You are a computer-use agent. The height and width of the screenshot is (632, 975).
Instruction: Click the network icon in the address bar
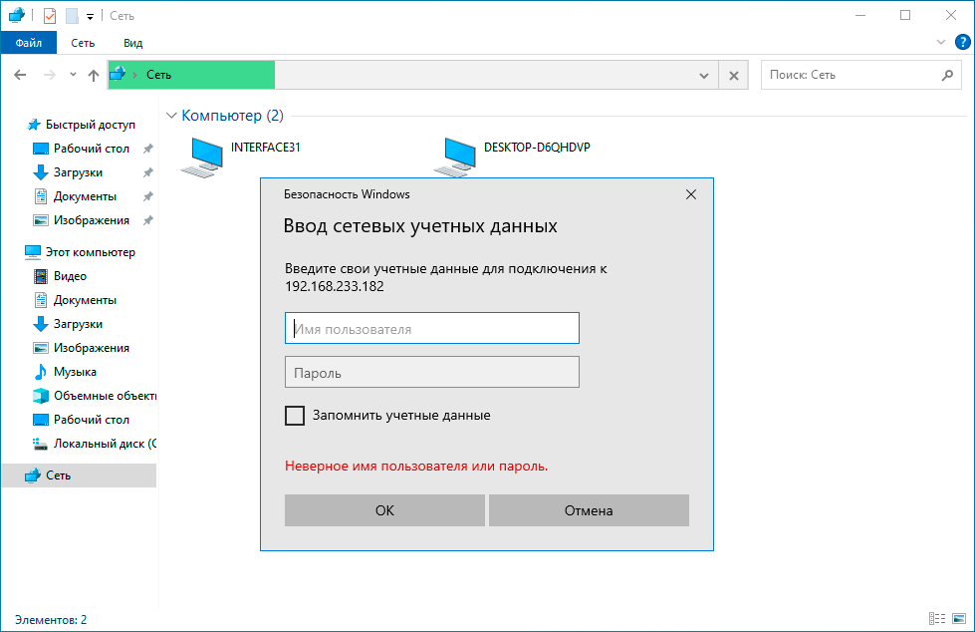118,74
